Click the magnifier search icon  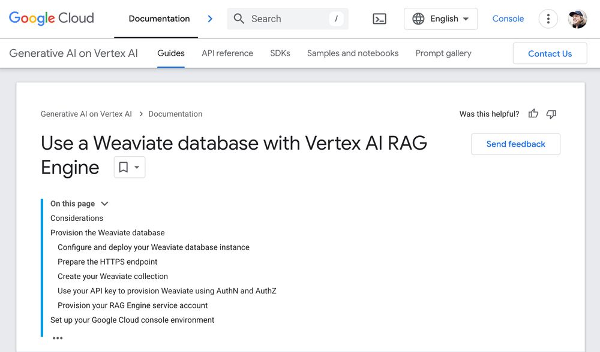pos(239,19)
